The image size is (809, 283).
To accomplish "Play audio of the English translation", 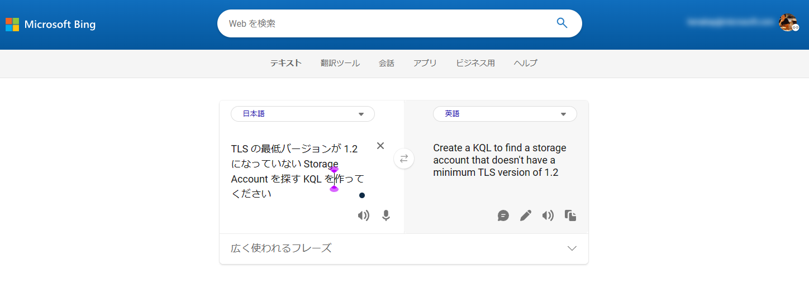I will (x=548, y=215).
